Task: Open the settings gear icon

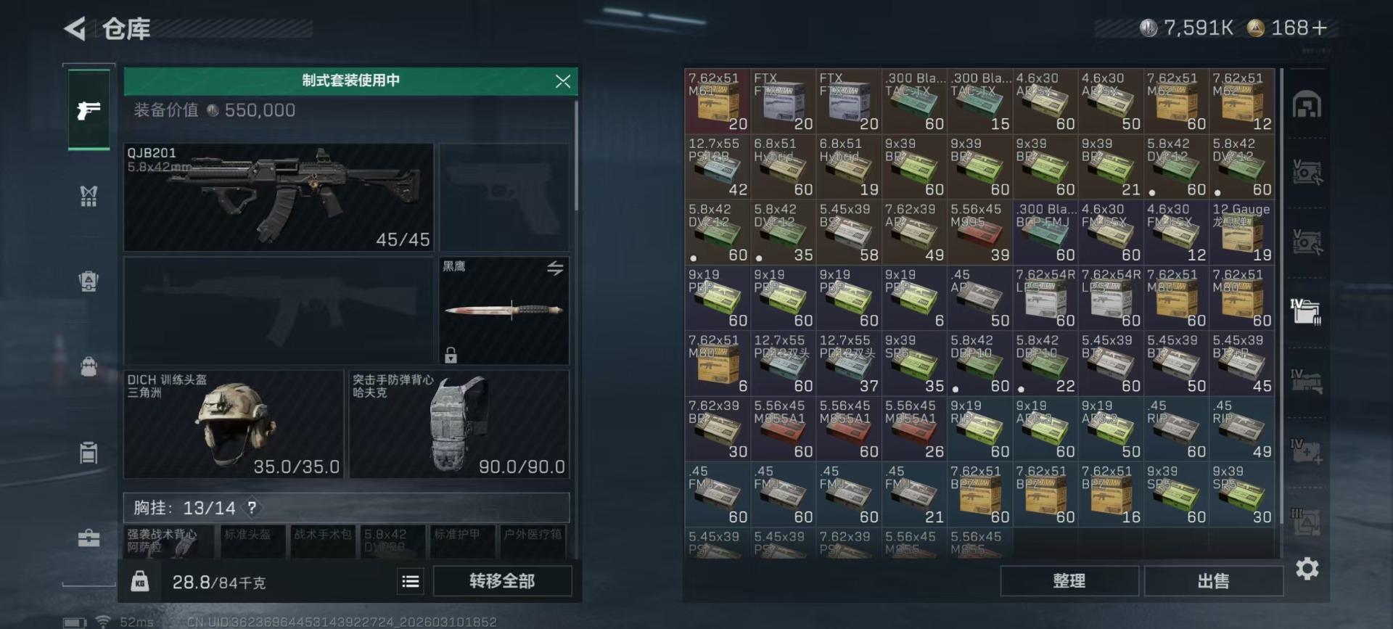Action: (1307, 569)
